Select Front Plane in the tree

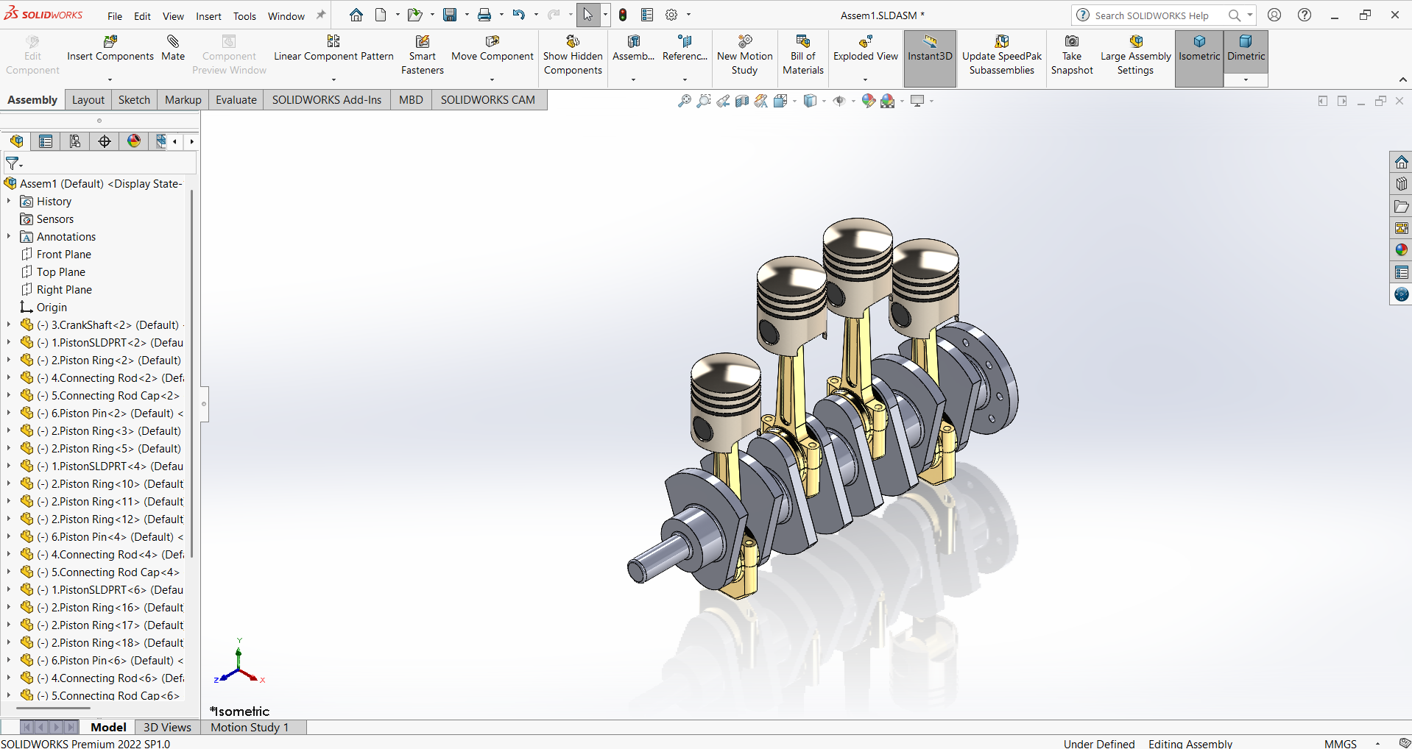pyautogui.click(x=64, y=254)
